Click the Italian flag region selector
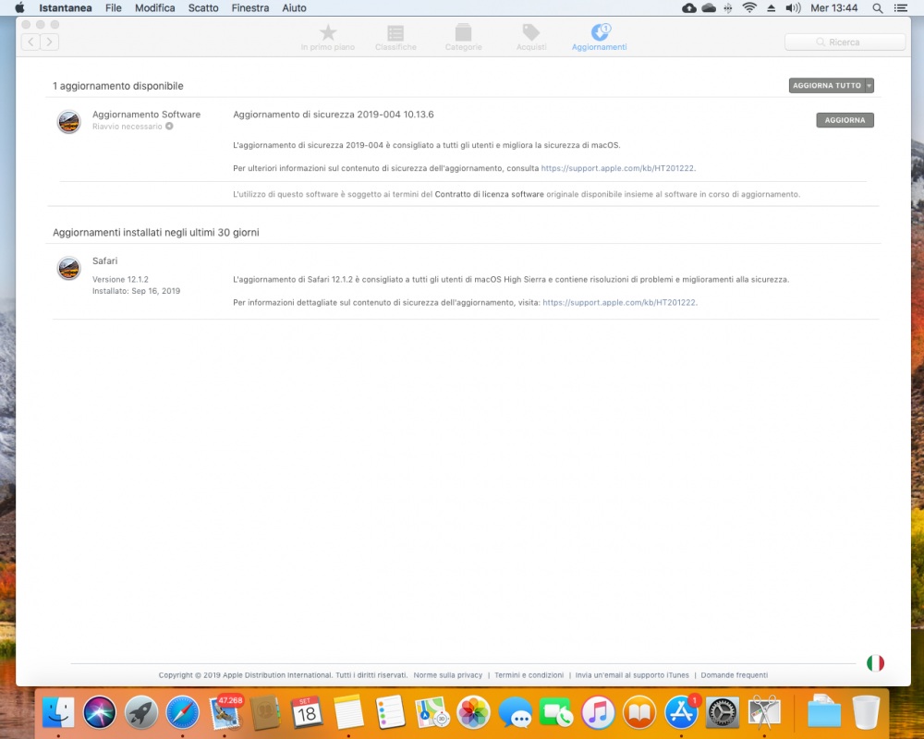This screenshot has height=739, width=924. (x=875, y=663)
